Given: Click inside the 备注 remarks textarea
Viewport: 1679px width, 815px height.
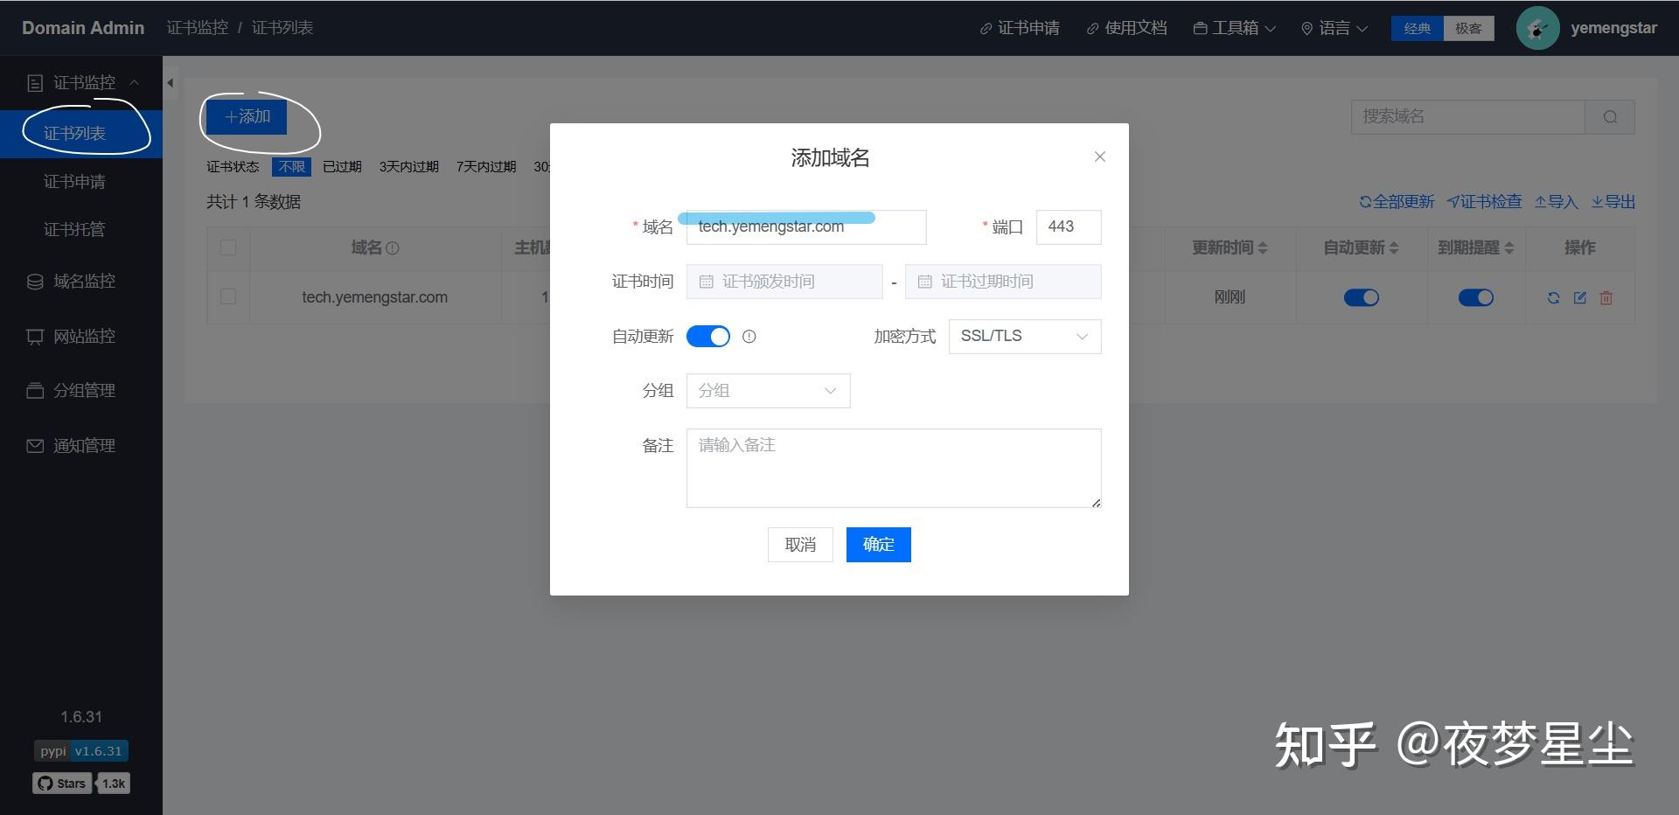Looking at the screenshot, I should pos(893,468).
